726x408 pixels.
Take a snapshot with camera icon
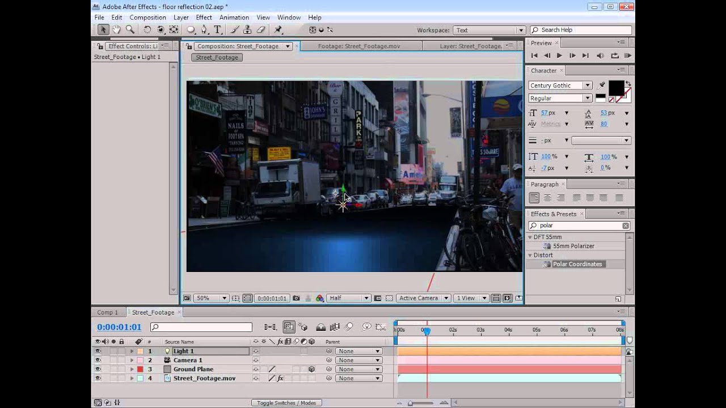296,298
